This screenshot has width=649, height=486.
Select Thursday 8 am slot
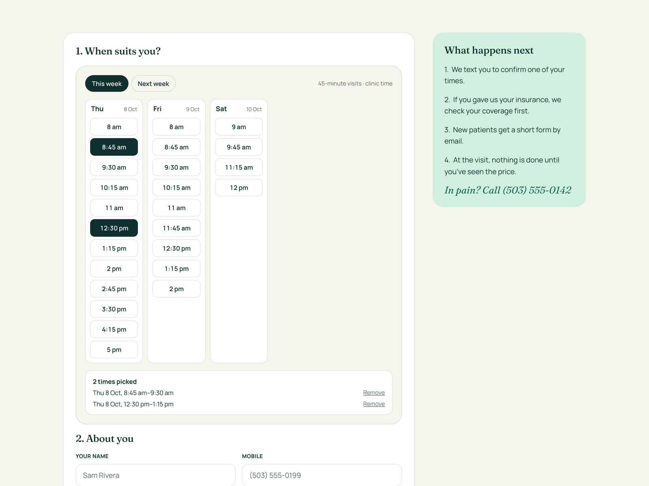tap(114, 127)
